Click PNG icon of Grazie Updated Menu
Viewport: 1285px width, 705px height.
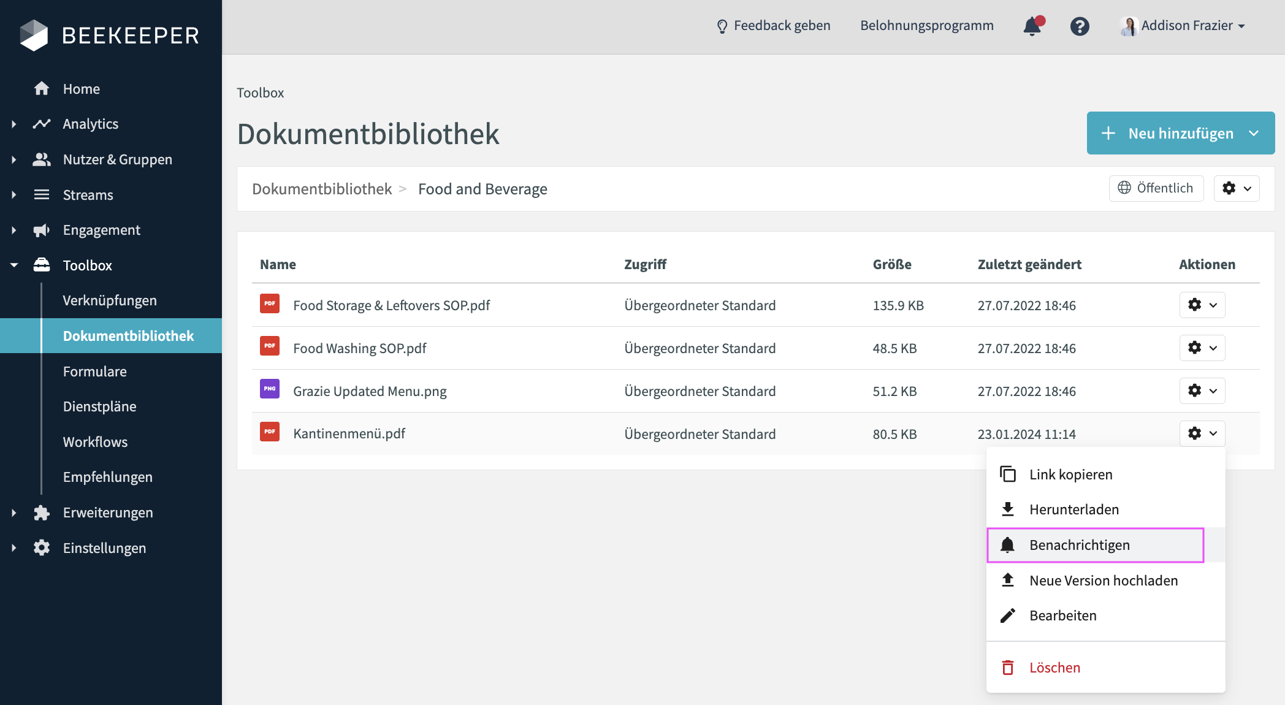270,389
